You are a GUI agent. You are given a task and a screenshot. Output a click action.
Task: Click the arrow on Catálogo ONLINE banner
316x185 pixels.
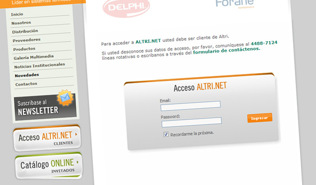tap(78, 162)
